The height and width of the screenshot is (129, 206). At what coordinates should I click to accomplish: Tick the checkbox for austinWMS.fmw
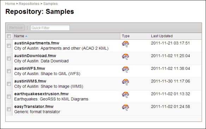pyautogui.click(x=9, y=84)
